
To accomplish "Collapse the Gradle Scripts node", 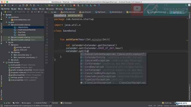I will [4, 62].
